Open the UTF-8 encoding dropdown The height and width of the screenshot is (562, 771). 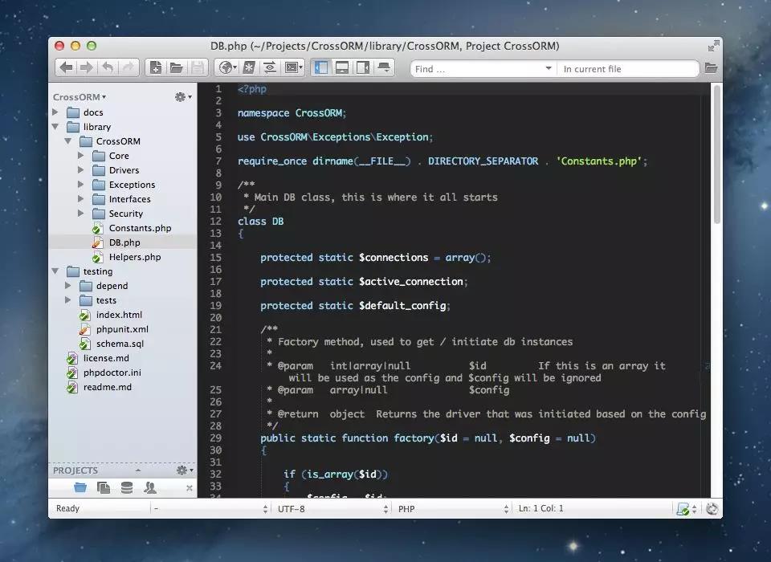pos(332,508)
